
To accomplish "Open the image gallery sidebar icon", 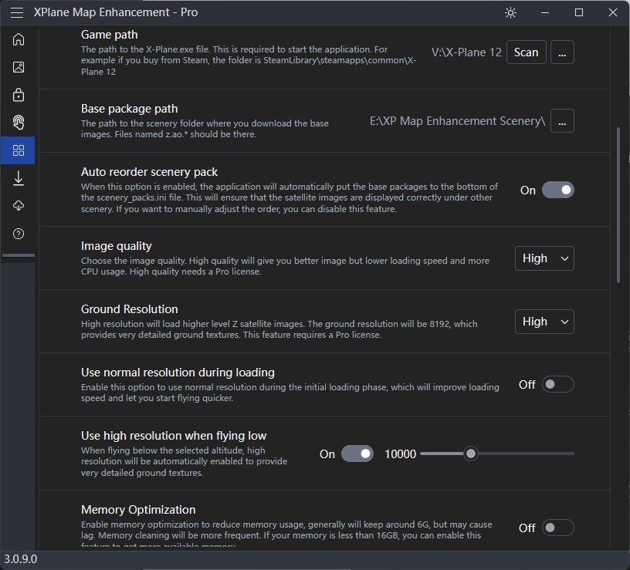I will point(19,67).
